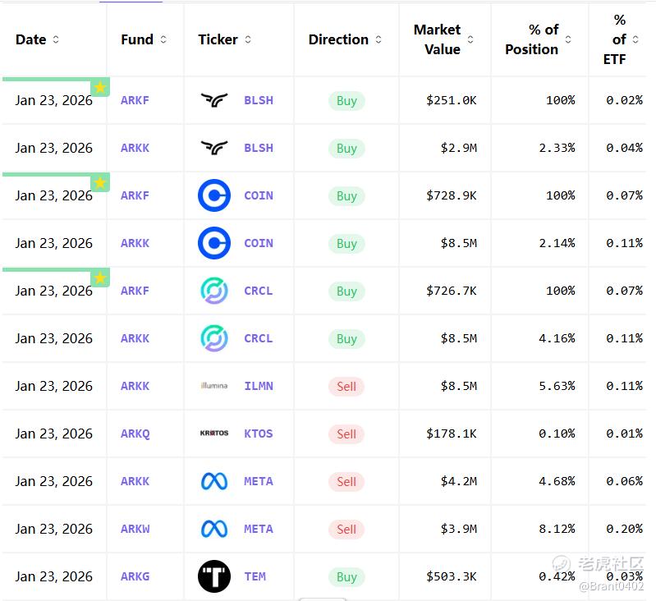This screenshot has height=601, width=656.
Task: Click the Kratos logo icon
Action: point(214,434)
